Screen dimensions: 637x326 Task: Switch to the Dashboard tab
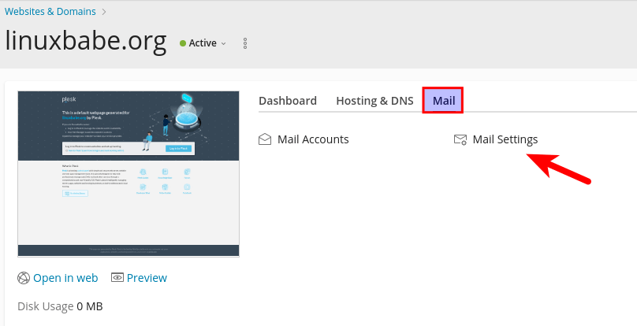tap(288, 101)
